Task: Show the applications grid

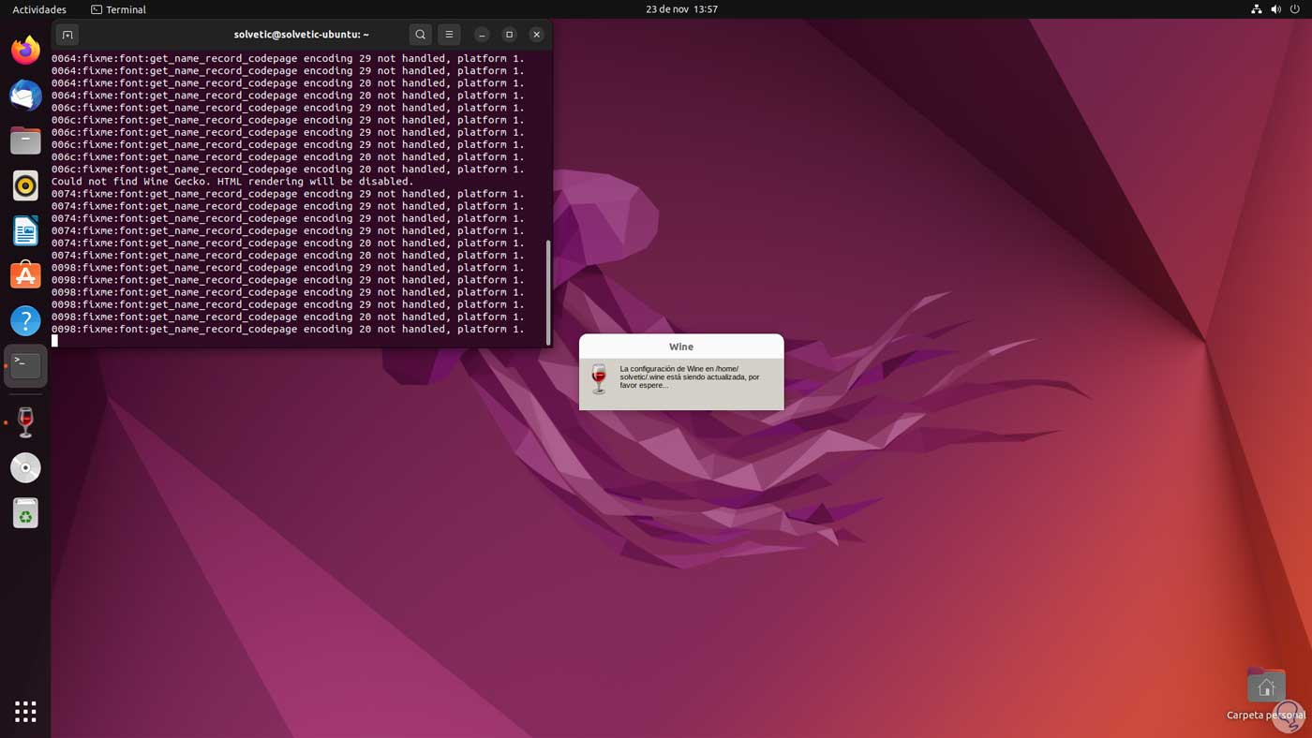Action: [x=25, y=711]
